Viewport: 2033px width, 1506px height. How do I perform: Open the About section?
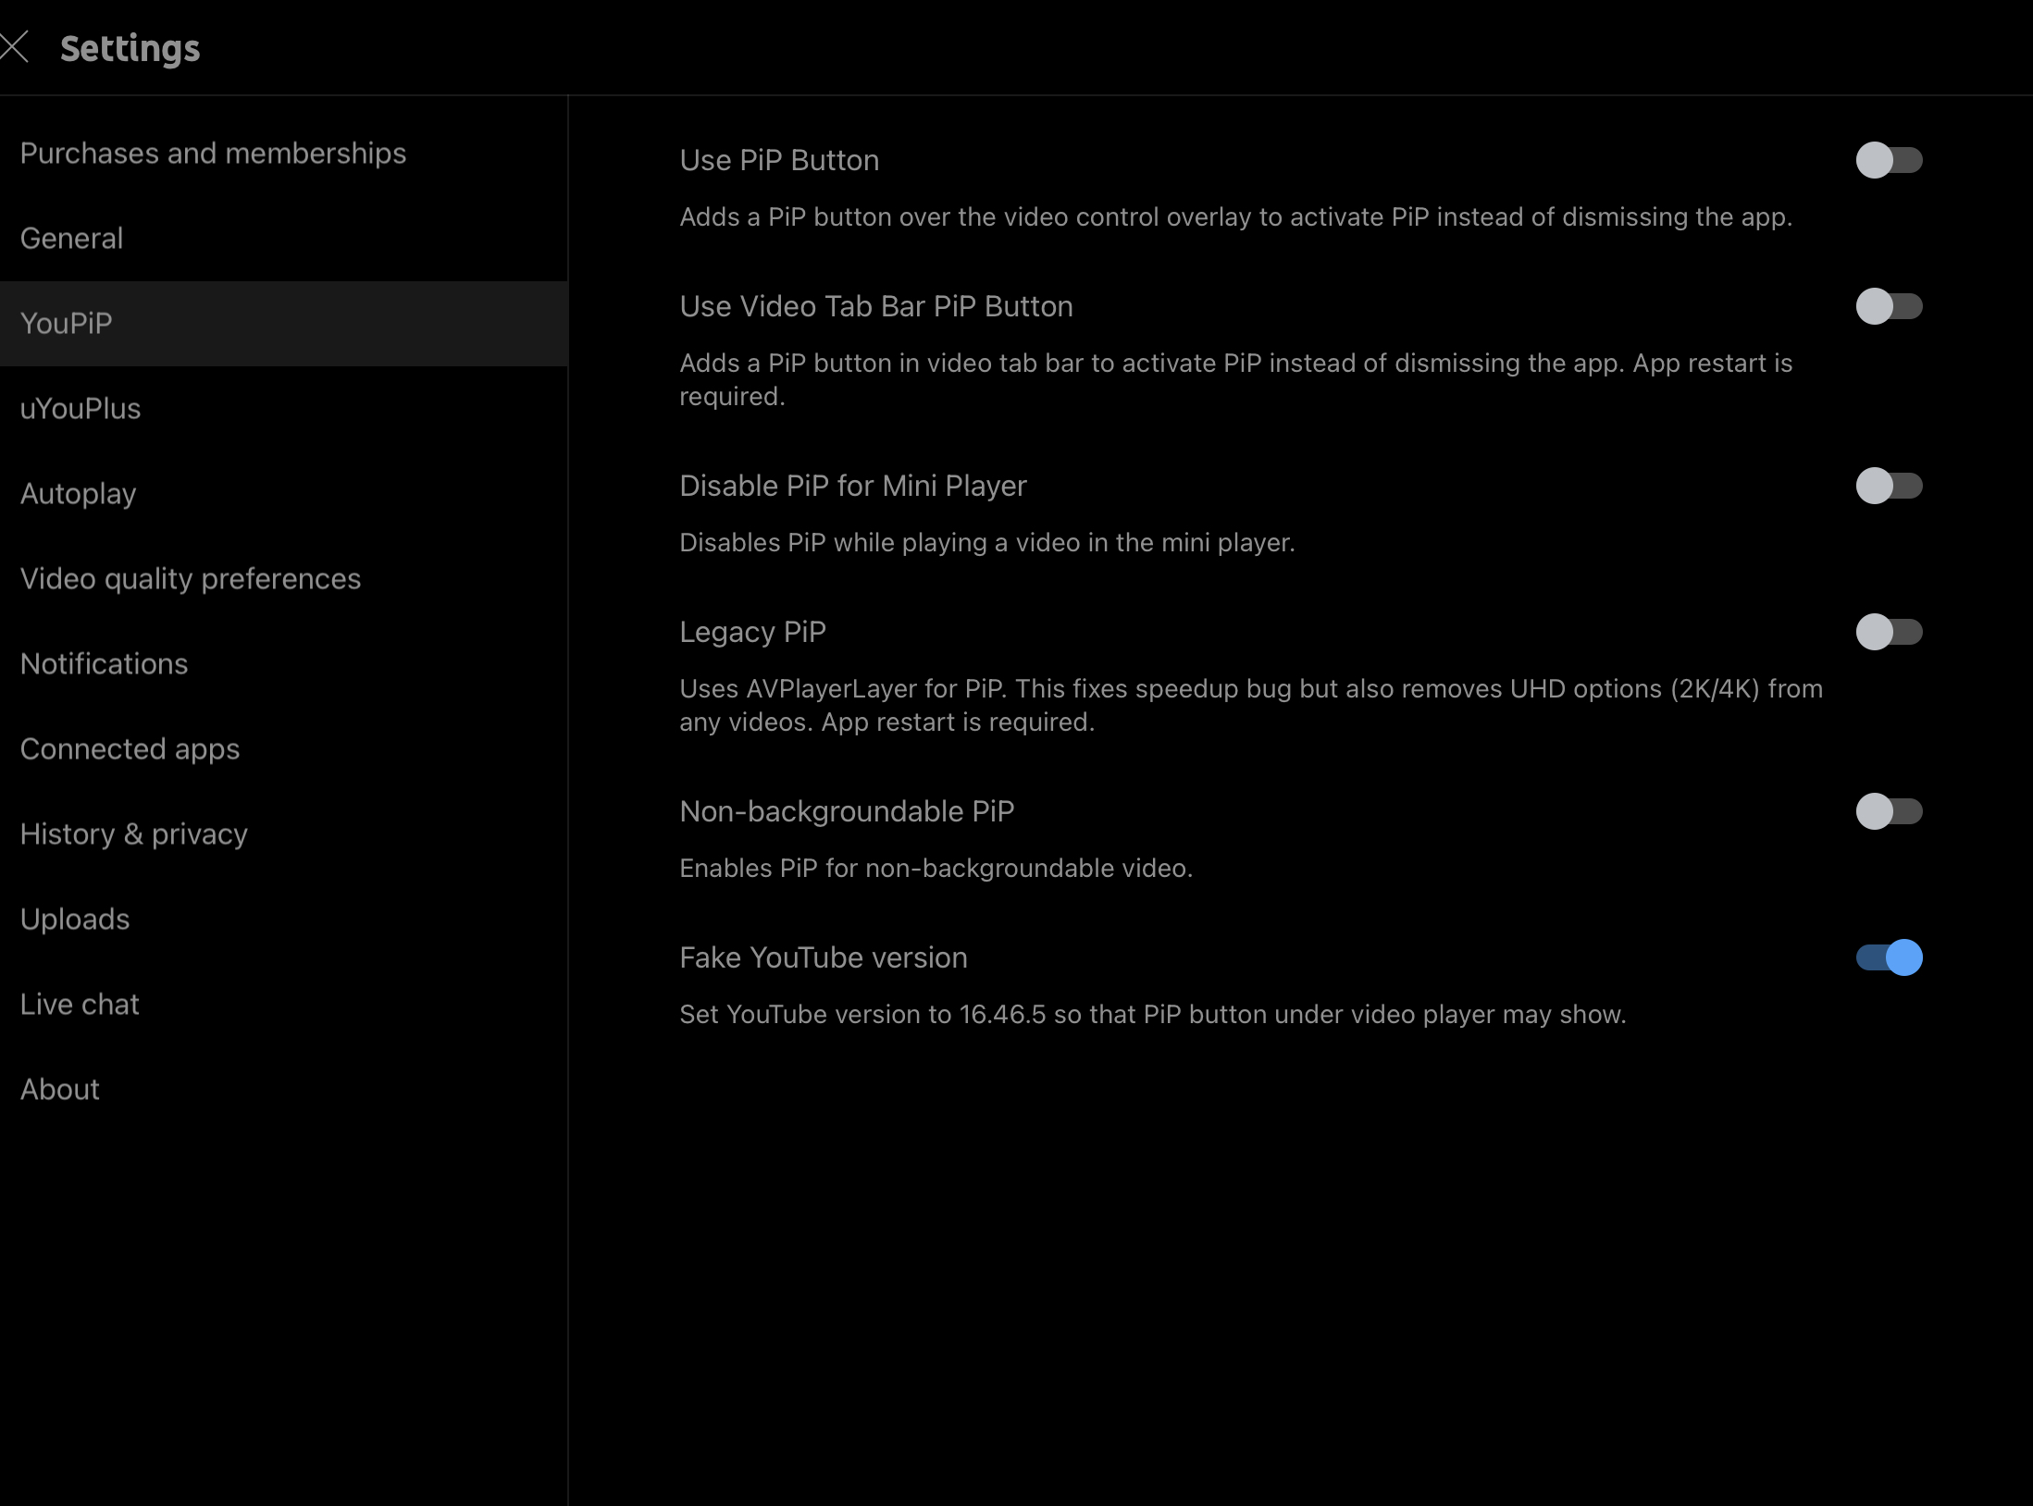point(59,1089)
